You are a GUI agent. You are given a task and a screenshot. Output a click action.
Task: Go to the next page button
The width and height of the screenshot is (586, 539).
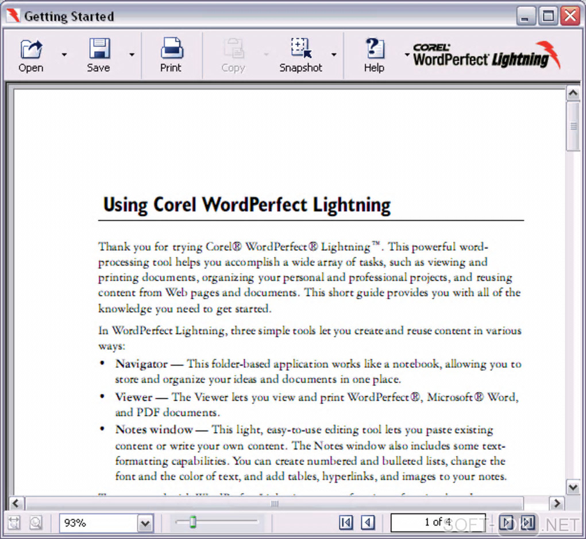pyautogui.click(x=507, y=522)
